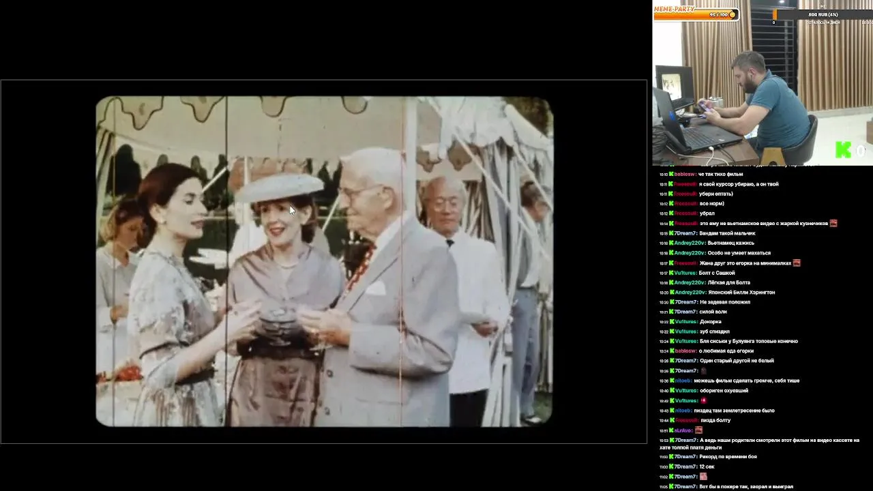Click the coin icon in Meme-Party bar
Screen dimensions: 873x491
coord(733,14)
